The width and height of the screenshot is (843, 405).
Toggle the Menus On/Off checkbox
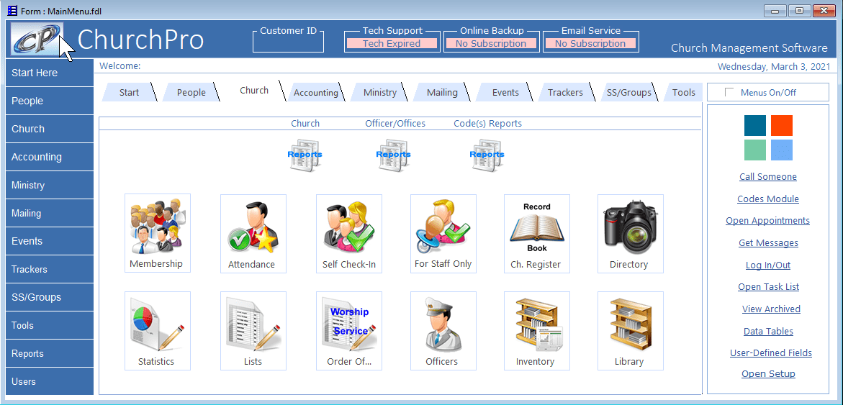point(729,92)
